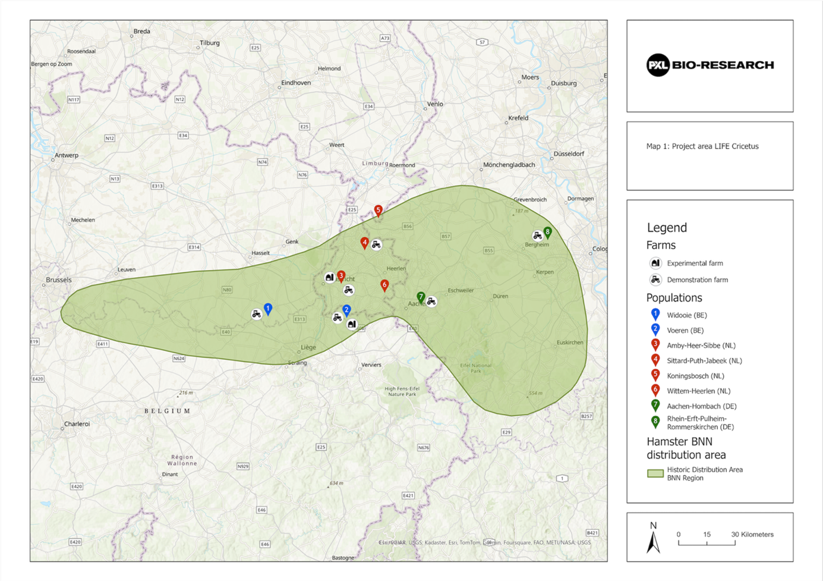Select blue marker 2 on the map

click(346, 310)
